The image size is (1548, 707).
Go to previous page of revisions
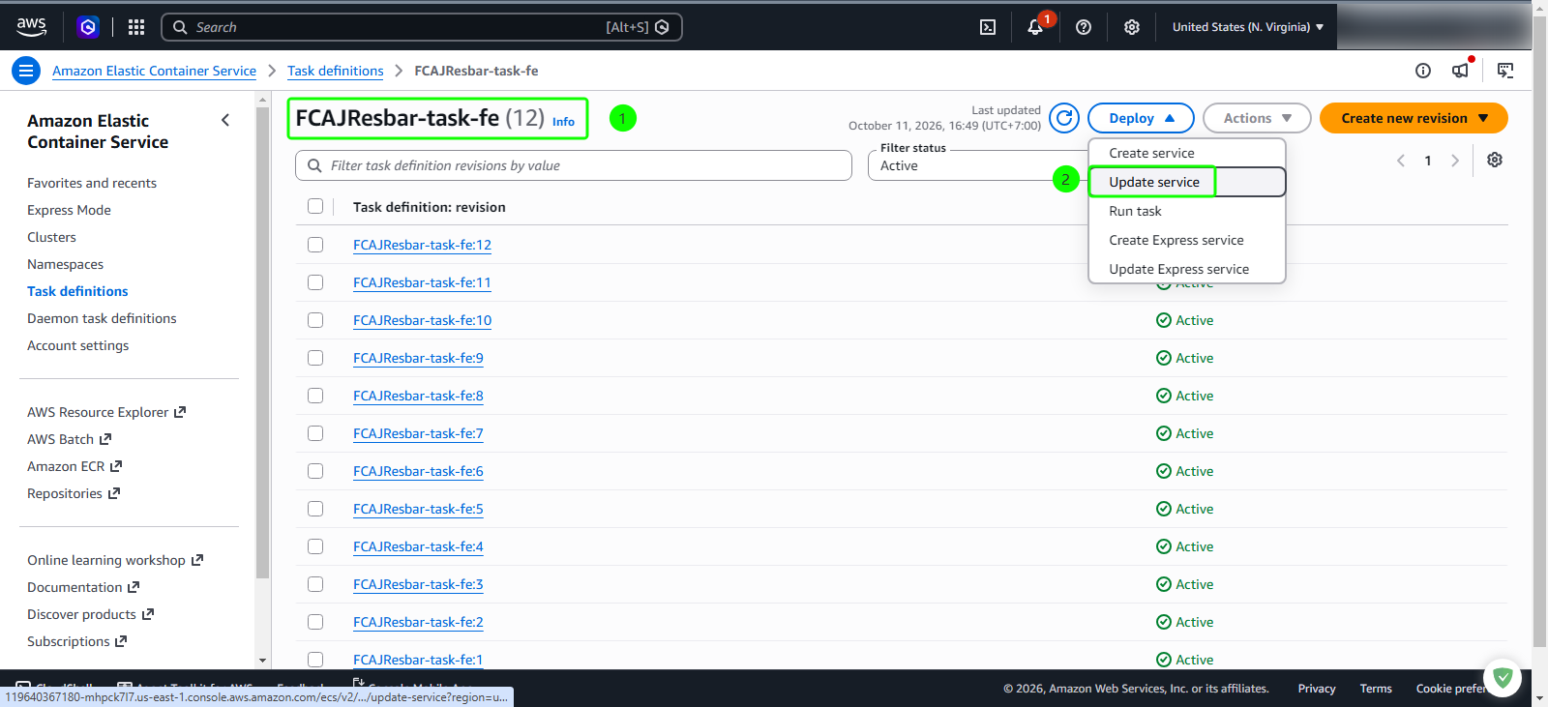(1401, 161)
